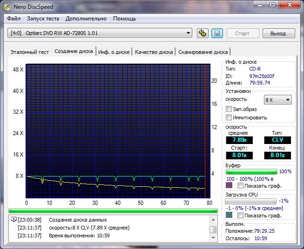Select the Сканирование диска tab
The image size is (304, 249).
pos(203,52)
